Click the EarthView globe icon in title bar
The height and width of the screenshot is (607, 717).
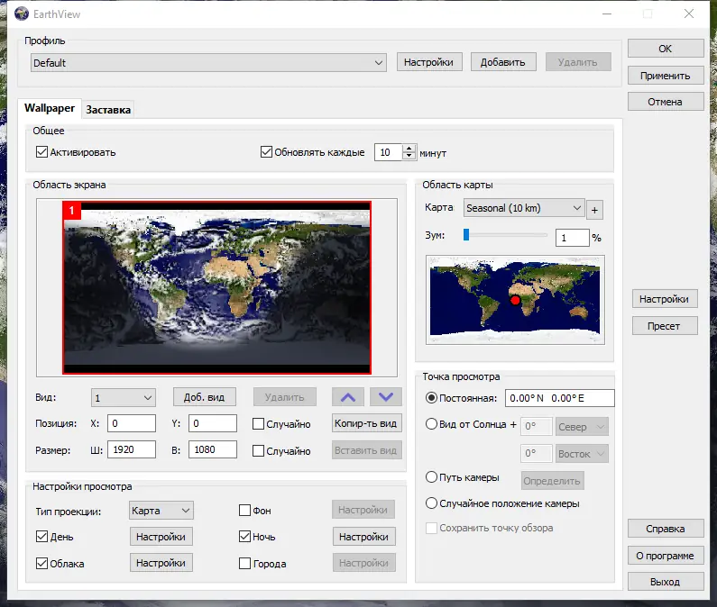click(x=22, y=14)
